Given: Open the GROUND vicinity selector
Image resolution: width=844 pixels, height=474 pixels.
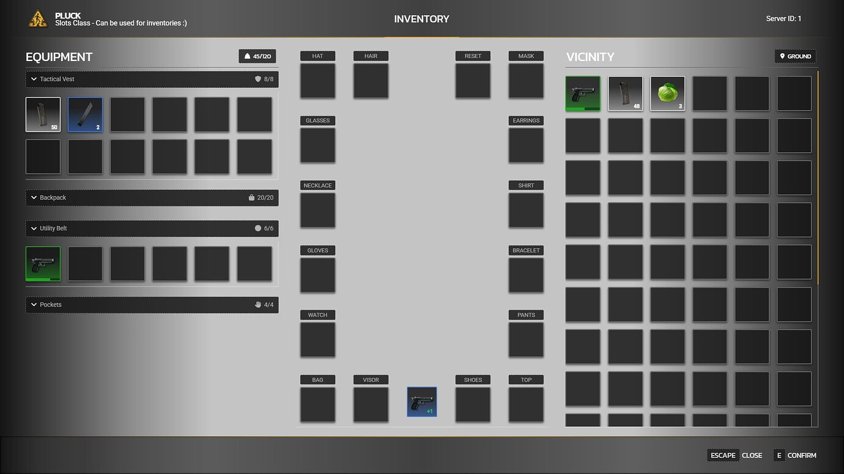Looking at the screenshot, I should (795, 56).
